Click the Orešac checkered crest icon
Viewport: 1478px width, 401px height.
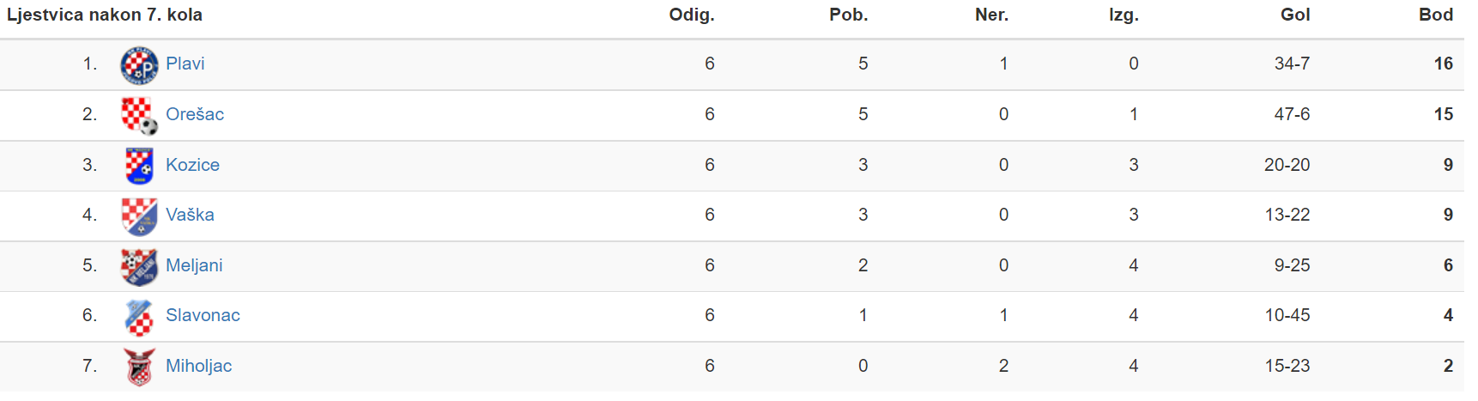139,115
